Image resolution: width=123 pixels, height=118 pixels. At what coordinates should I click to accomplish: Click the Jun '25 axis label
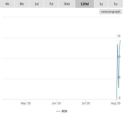coord(56,103)
